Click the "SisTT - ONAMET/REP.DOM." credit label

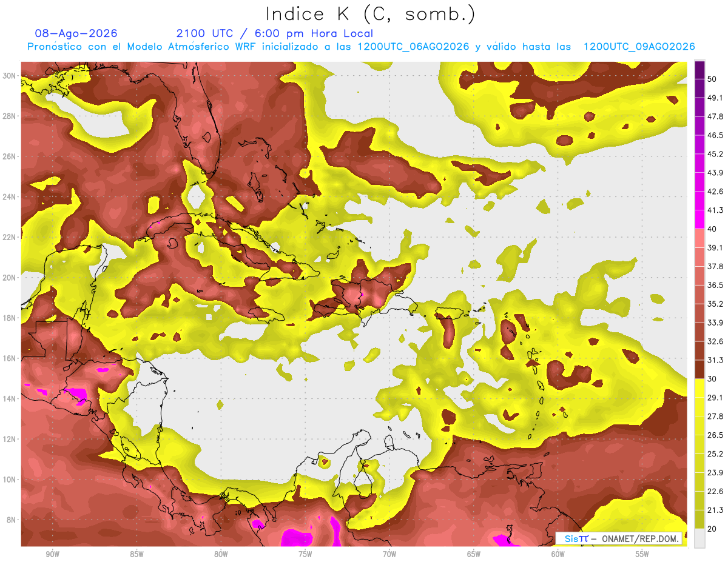click(x=619, y=538)
